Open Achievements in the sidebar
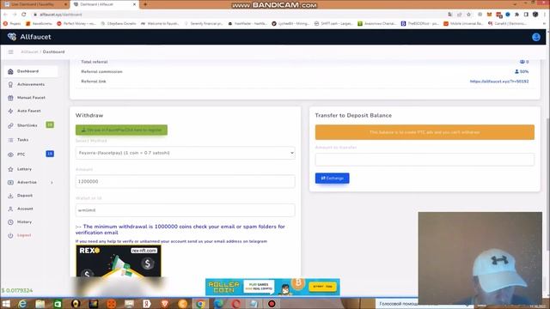This screenshot has height=309, width=550. pyautogui.click(x=31, y=84)
